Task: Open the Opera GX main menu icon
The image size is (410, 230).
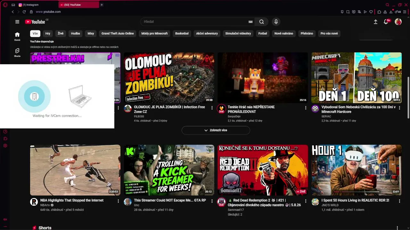Action: click(x=5, y=5)
